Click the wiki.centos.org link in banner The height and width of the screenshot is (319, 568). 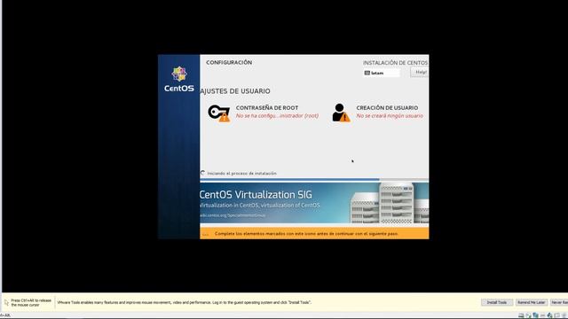[233, 215]
